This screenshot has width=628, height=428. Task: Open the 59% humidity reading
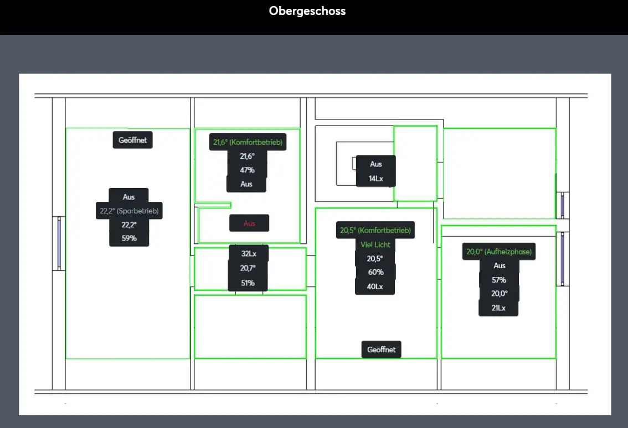[129, 238]
